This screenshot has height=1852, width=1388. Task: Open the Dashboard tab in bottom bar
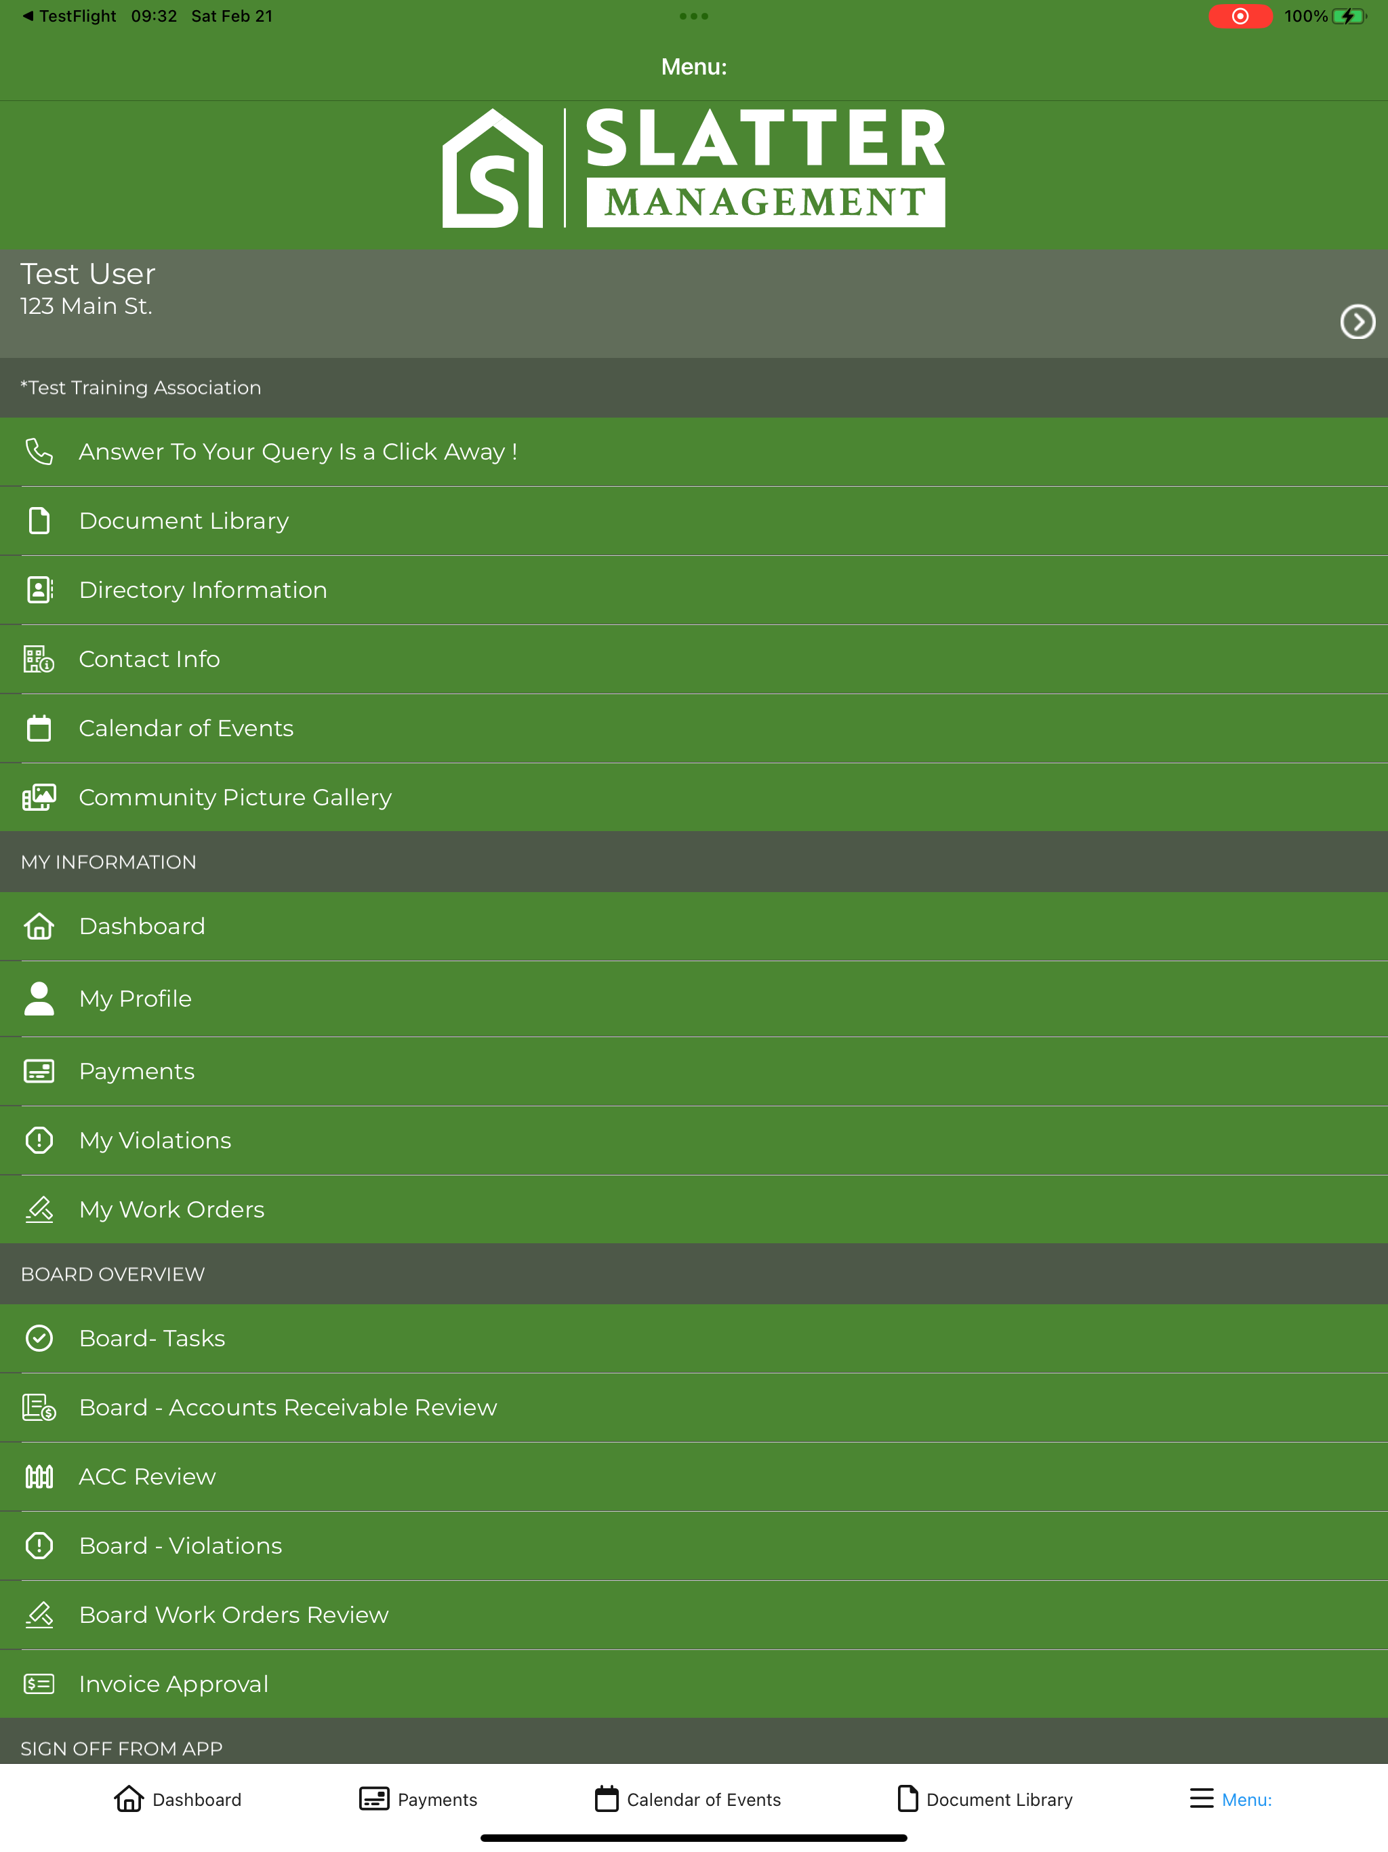(178, 1799)
